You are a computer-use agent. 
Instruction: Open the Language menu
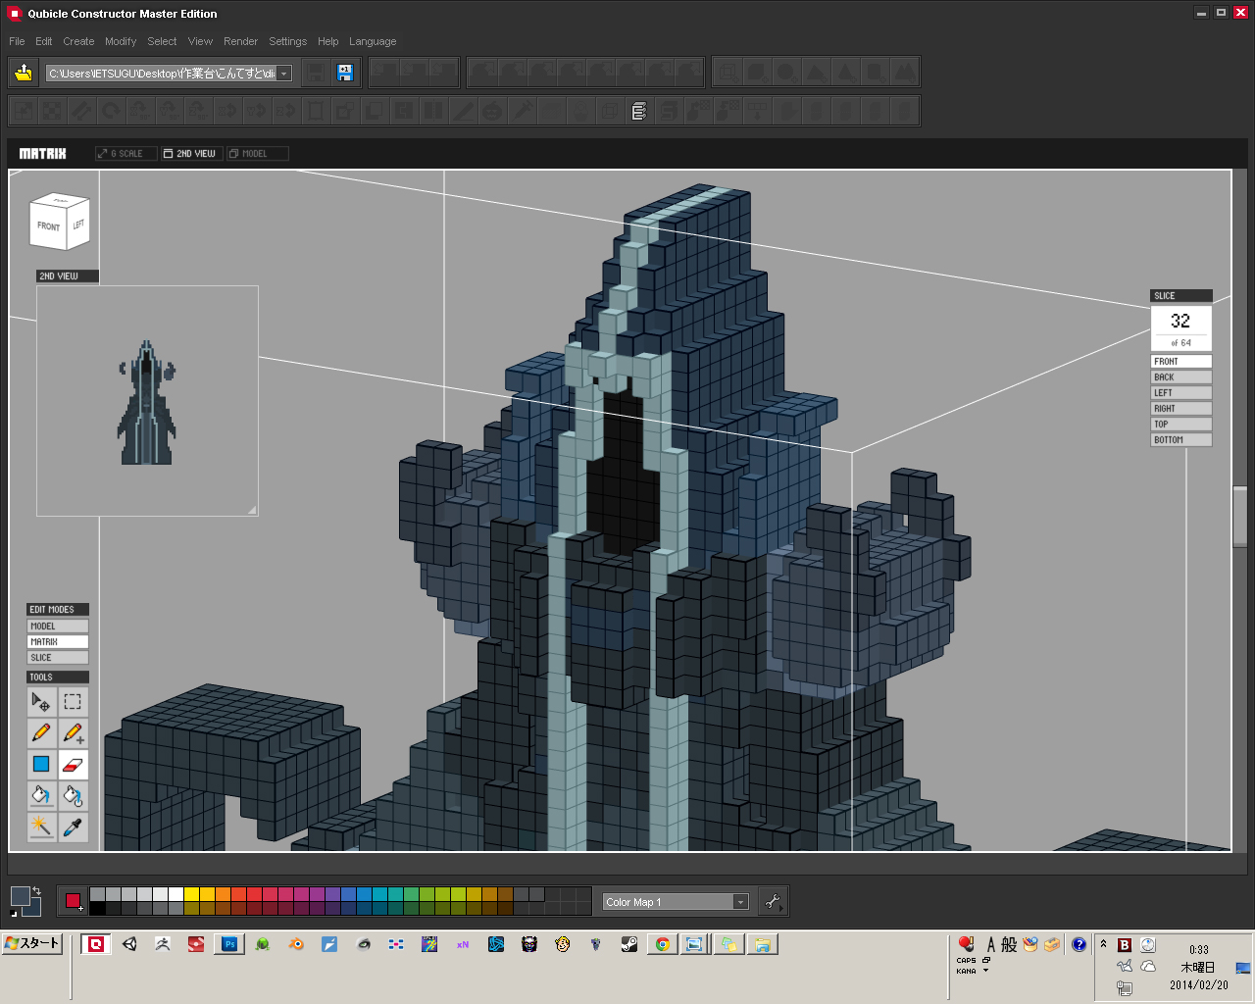[373, 41]
